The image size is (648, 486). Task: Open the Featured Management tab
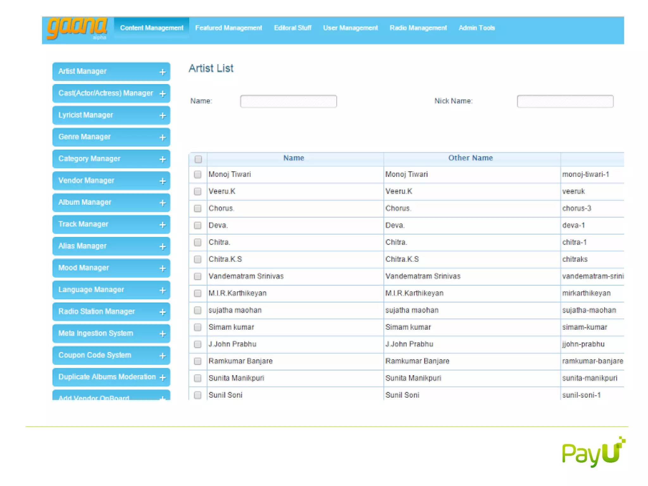[228, 28]
